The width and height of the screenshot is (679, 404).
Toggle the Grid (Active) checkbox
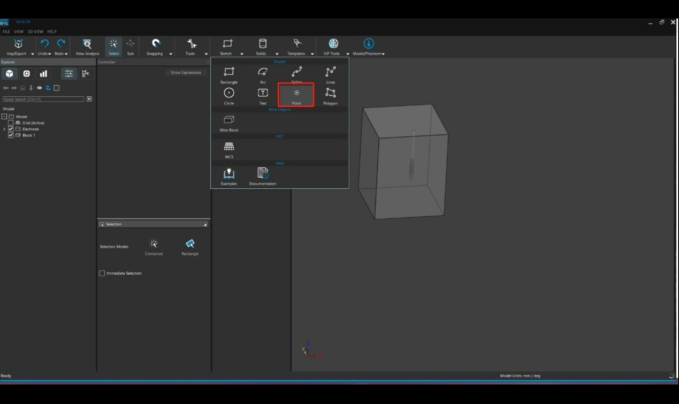pos(11,123)
